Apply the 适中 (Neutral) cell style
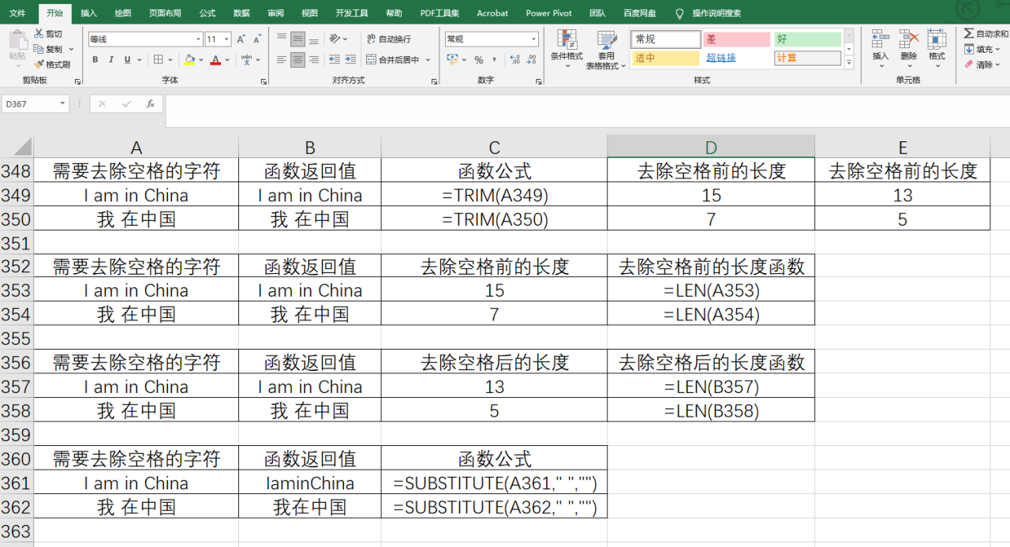Image resolution: width=1010 pixels, height=547 pixels. [x=666, y=58]
